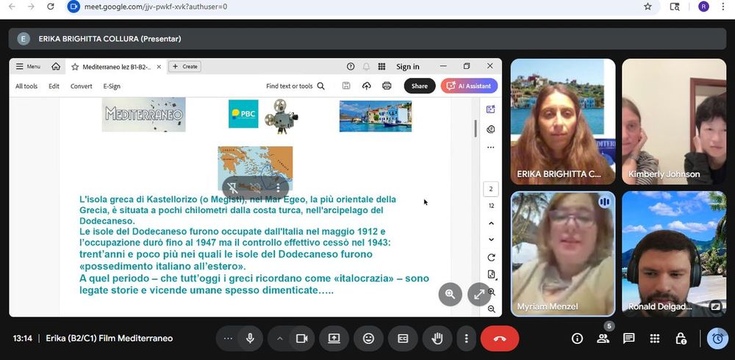Start screen sharing with Present now

(x=334, y=339)
